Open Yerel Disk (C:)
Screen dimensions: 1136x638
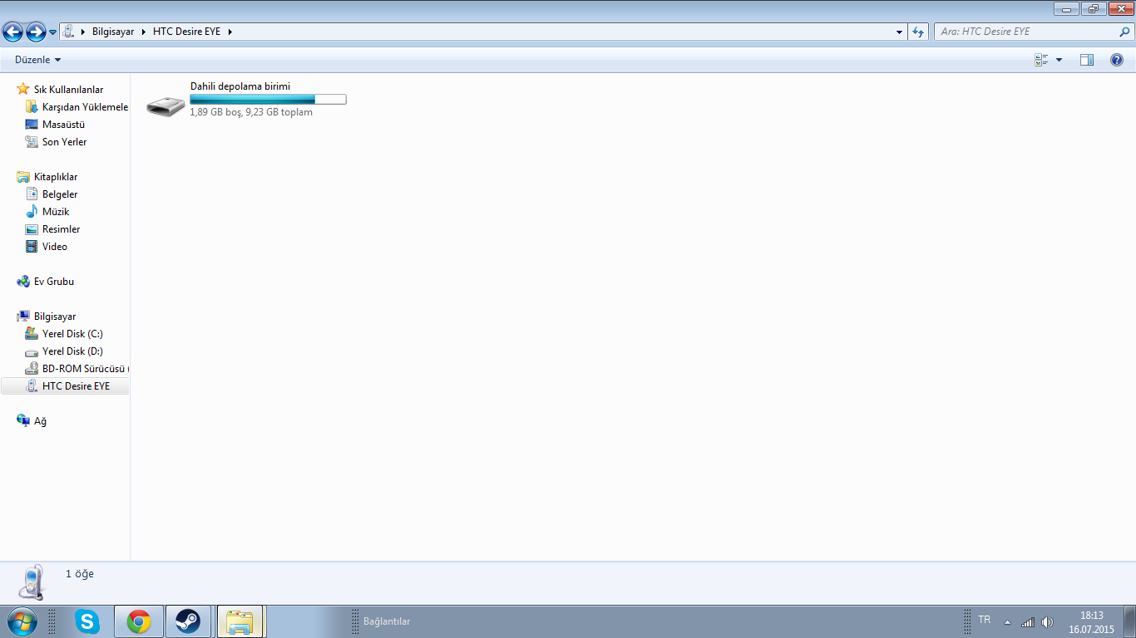click(x=72, y=334)
